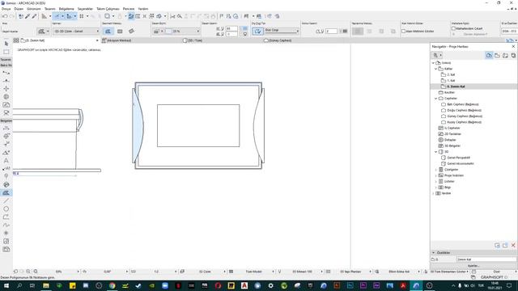518x291 pixels.
Task: Click the Ayarlar... button in Navigator
Action: tap(473, 266)
